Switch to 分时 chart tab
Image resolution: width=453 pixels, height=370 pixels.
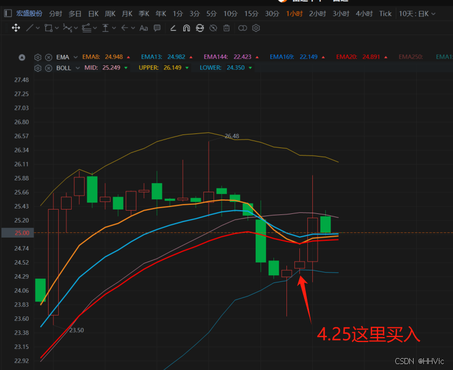tap(56, 14)
